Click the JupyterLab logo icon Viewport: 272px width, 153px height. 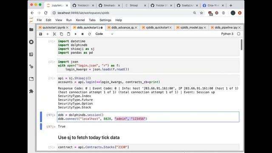[31, 20]
